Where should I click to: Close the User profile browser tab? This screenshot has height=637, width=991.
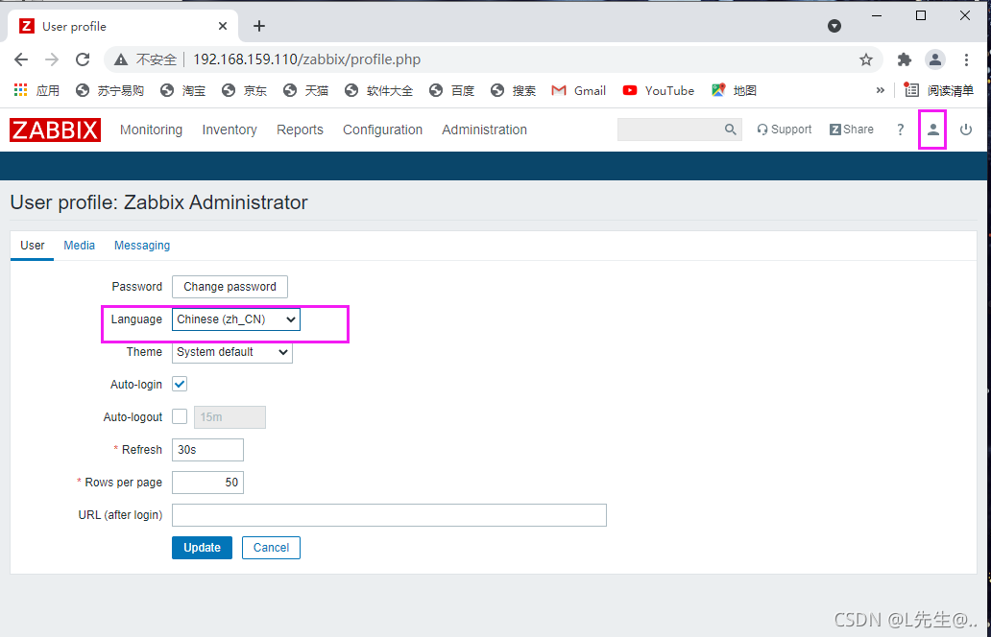(x=223, y=26)
